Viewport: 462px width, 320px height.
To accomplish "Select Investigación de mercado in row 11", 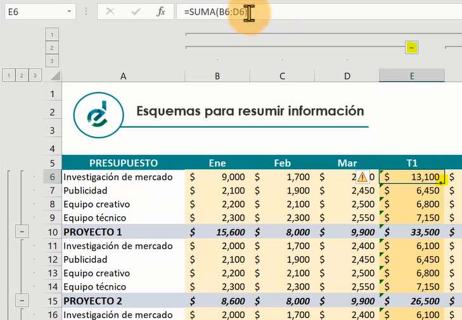I will tap(124, 245).
